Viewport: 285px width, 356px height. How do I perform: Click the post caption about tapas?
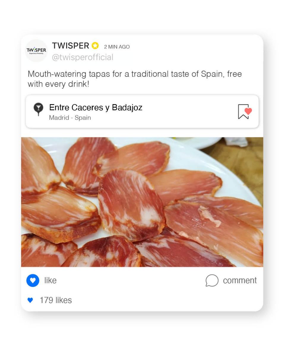tap(135, 79)
